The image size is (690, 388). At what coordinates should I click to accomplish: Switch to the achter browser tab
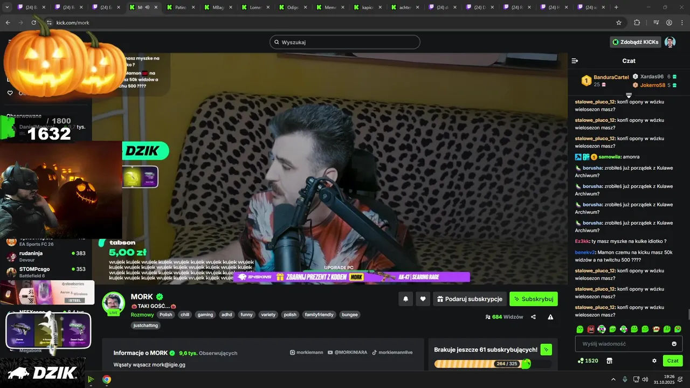pos(405,8)
